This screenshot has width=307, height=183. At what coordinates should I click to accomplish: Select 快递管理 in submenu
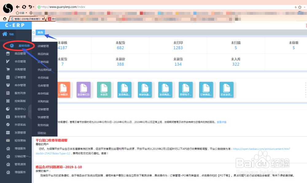pos(43,117)
